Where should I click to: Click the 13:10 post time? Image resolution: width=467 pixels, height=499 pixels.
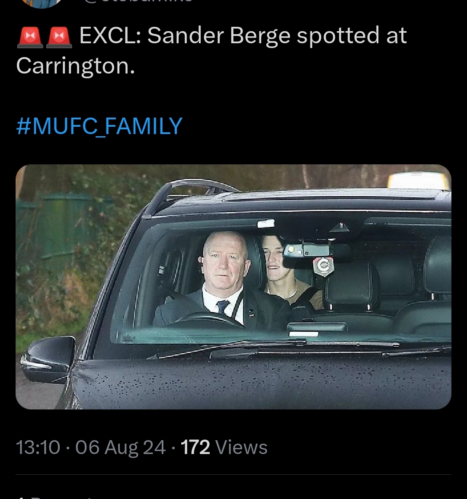point(38,447)
